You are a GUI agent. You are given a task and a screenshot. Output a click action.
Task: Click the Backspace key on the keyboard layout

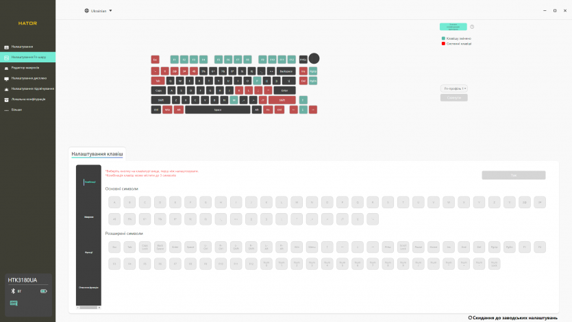click(286, 71)
